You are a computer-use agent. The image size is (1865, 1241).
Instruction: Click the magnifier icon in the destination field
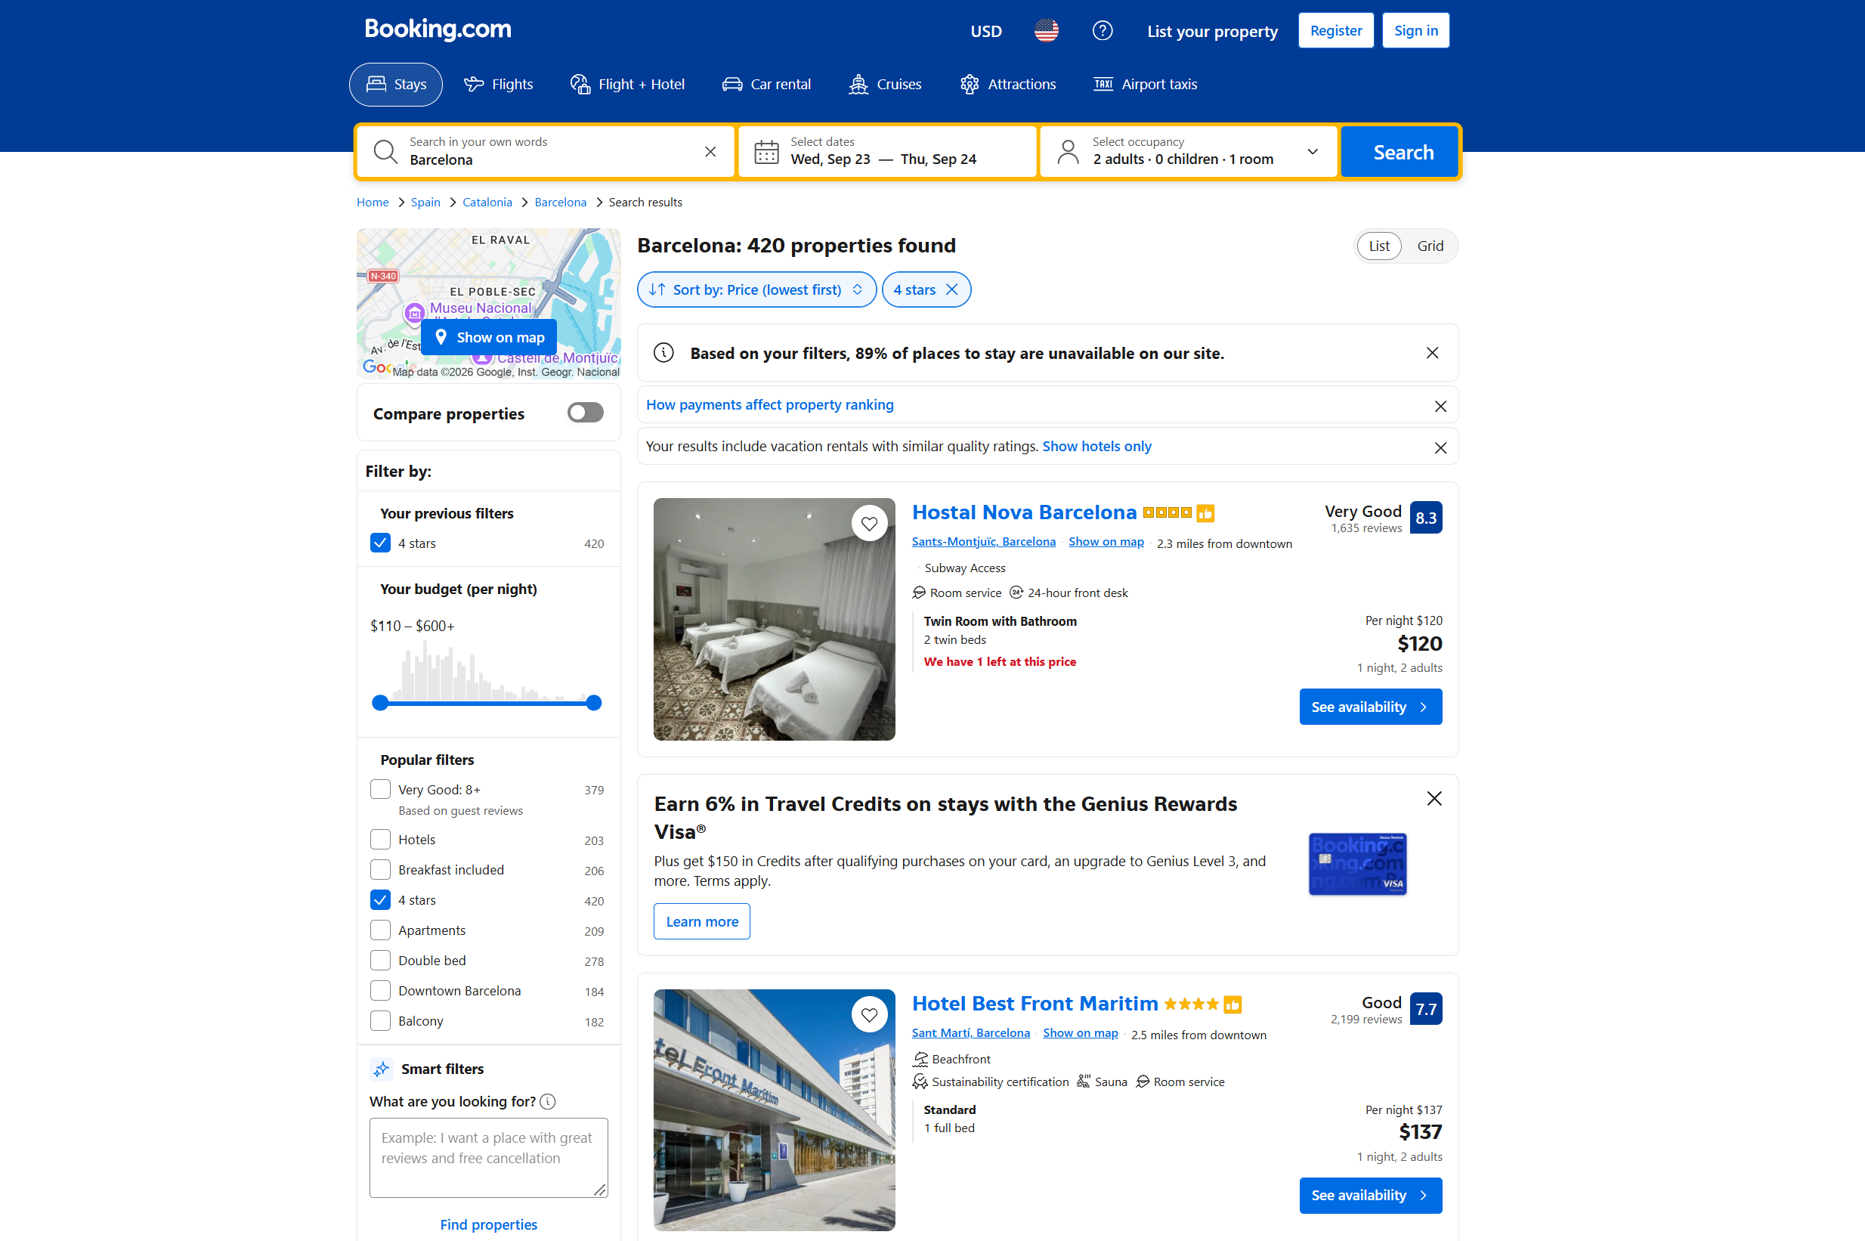click(x=385, y=151)
